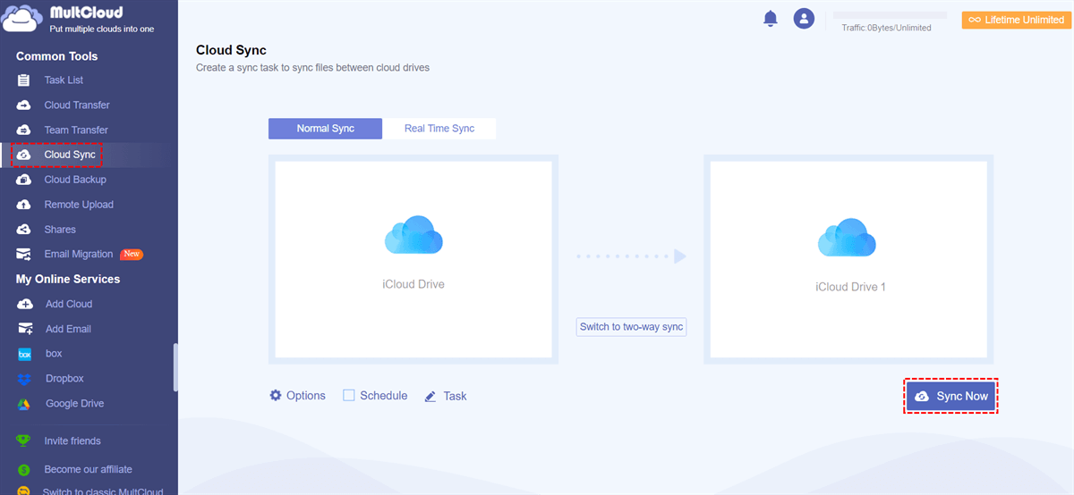This screenshot has width=1074, height=495.
Task: Click the Invite friends trophy icon
Action: point(24,440)
